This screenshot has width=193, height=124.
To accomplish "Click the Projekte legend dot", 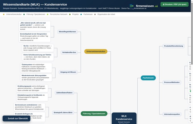I will pos(70,14).
